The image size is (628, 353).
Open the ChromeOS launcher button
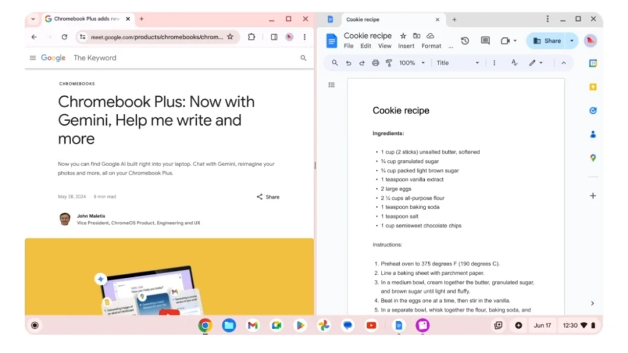[35, 325]
